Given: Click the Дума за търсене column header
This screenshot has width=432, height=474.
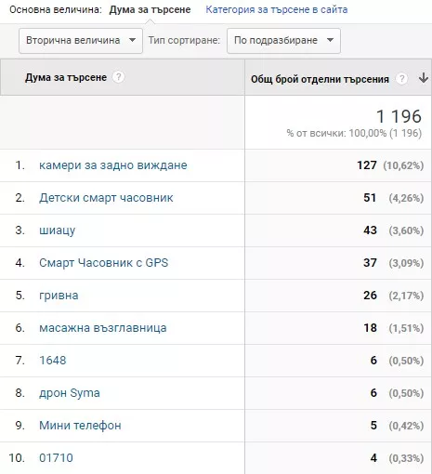Looking at the screenshot, I should point(66,77).
